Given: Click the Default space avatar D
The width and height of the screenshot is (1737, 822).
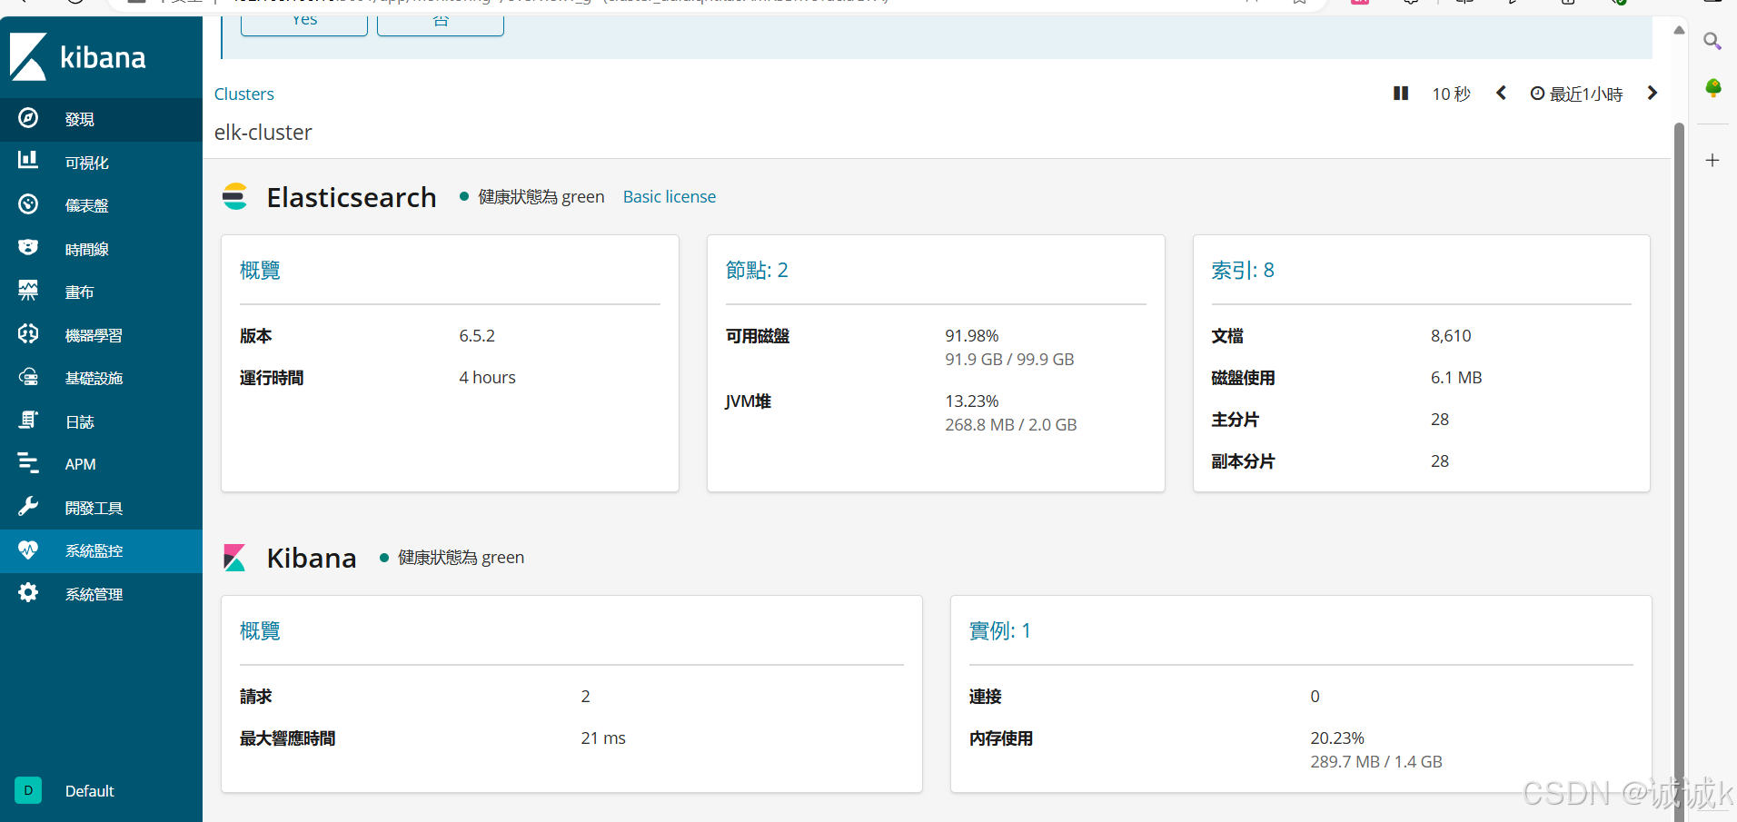Looking at the screenshot, I should (28, 790).
